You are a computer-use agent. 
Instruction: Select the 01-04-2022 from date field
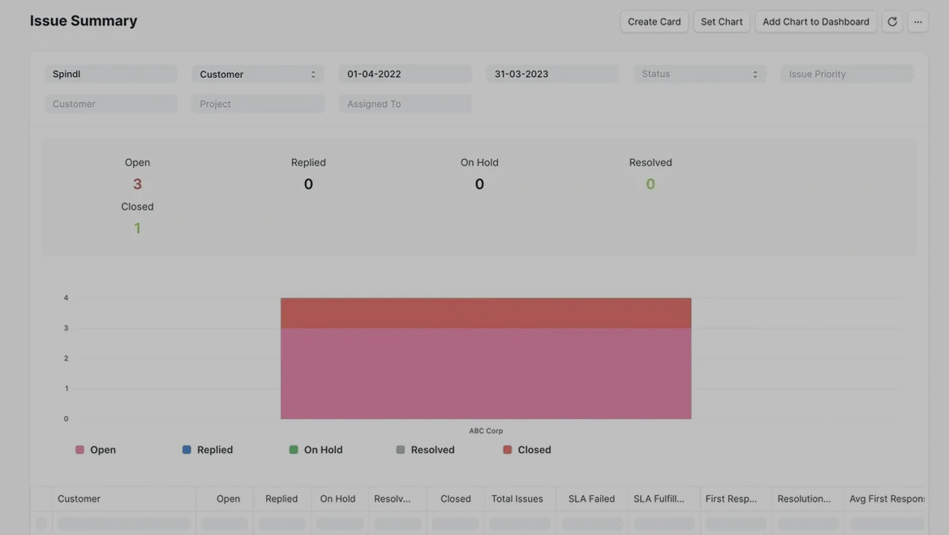point(405,74)
